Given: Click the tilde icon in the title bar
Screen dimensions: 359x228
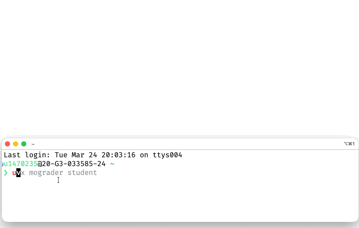Looking at the screenshot, I should pos(33,144).
